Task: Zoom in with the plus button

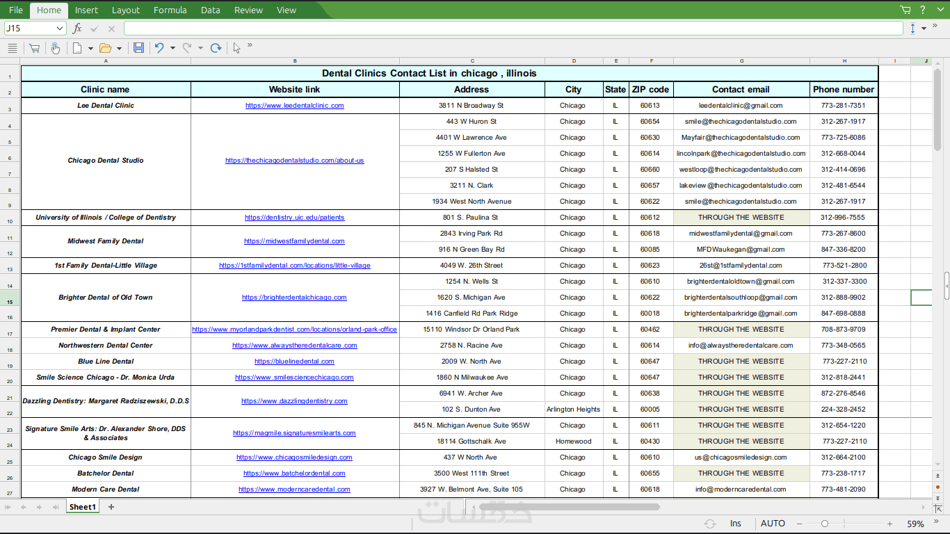Action: click(x=889, y=524)
